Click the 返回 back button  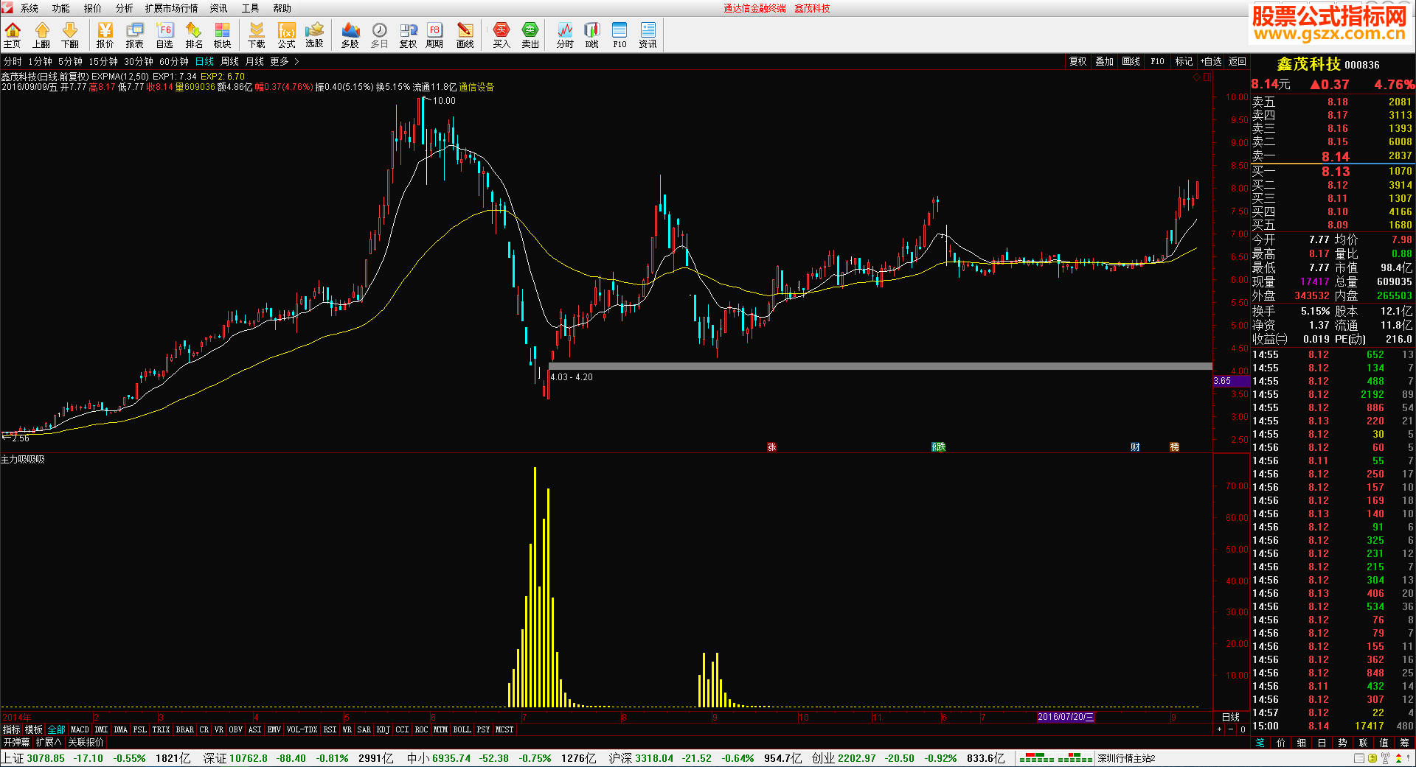[1238, 62]
